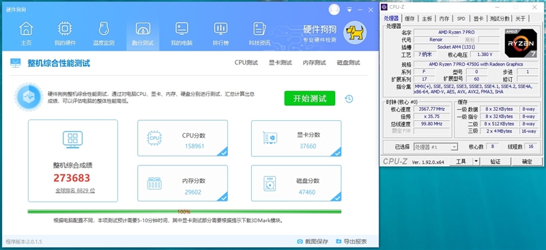Click the 工具 button in CPU-Z
Viewport: 546px width, 250px height.
coord(461,161)
